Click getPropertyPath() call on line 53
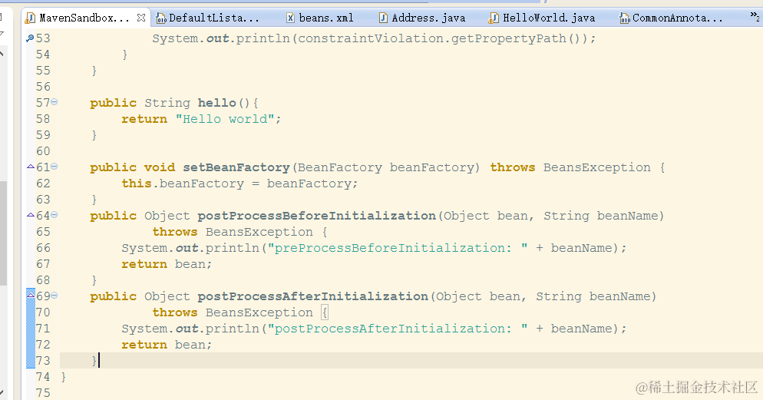Image resolution: width=763 pixels, height=400 pixels. click(x=516, y=38)
